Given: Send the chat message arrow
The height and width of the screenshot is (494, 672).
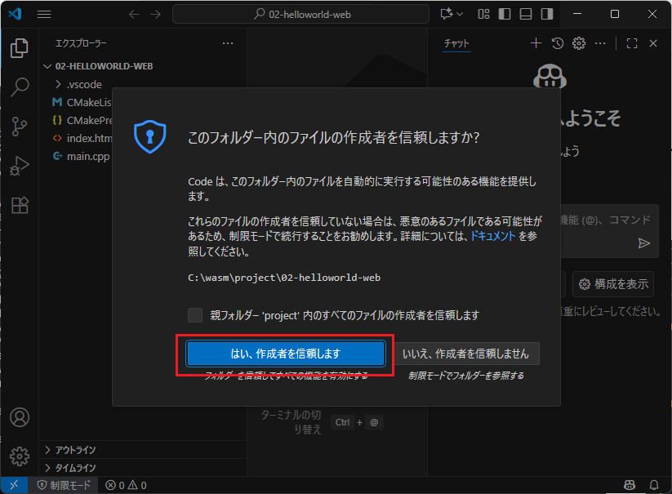Looking at the screenshot, I should coord(643,243).
